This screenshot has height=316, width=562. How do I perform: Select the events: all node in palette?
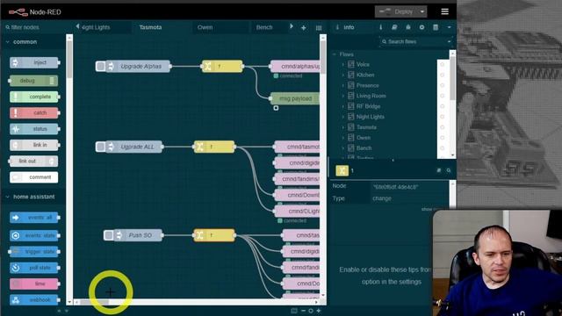point(34,218)
